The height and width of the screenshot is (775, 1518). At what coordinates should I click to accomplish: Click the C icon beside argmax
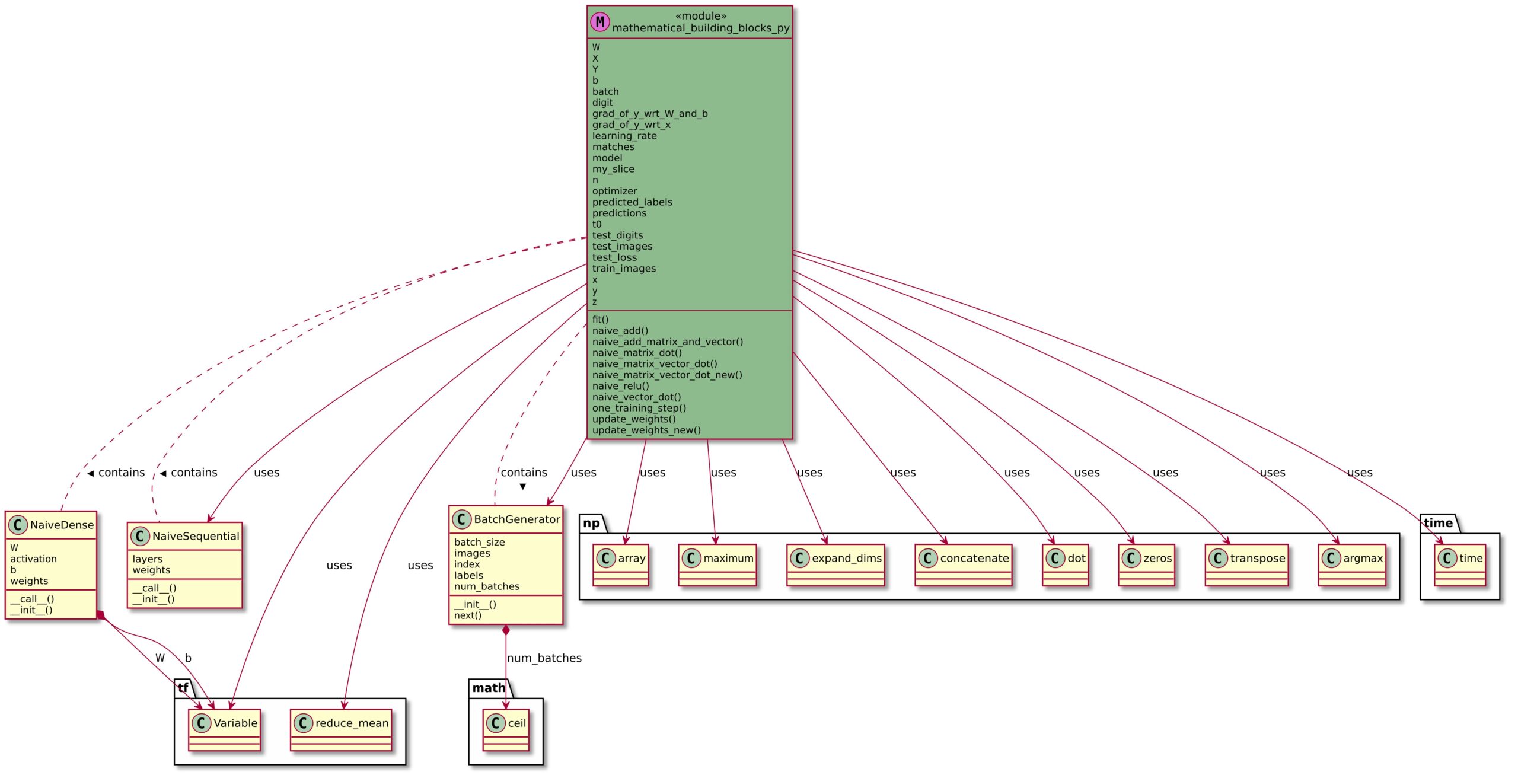[x=1331, y=558]
